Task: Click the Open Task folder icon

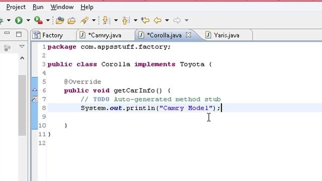Action: 71,21
